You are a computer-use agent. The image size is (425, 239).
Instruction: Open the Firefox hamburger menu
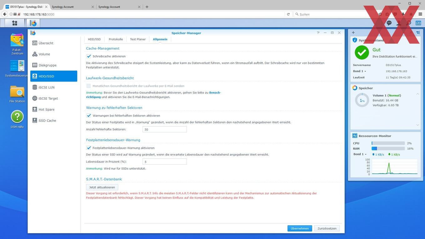(x=420, y=14)
